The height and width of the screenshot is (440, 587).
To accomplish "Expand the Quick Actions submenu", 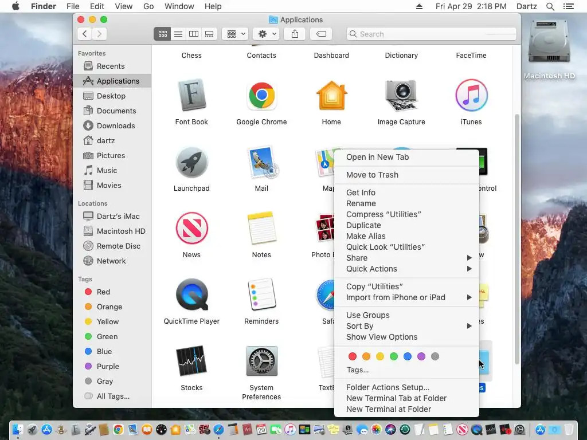I will click(x=406, y=269).
